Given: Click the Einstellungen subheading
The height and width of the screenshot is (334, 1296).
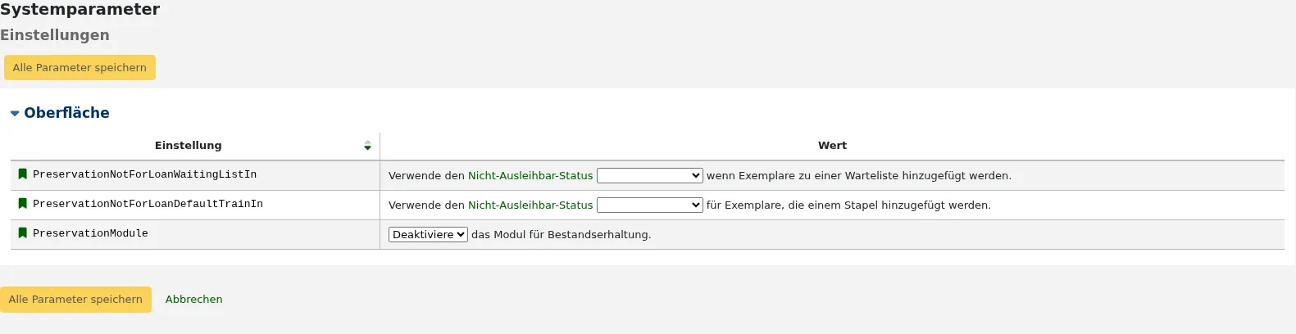Looking at the screenshot, I should pos(55,35).
